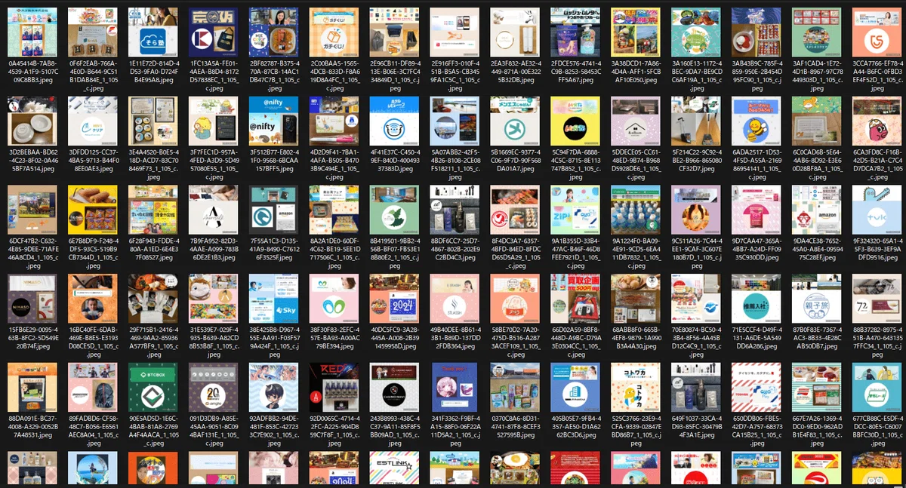Click filename text starting 3AB43B9C-785F
Viewport: 906px width, 488px height.
pyautogui.click(x=757, y=75)
